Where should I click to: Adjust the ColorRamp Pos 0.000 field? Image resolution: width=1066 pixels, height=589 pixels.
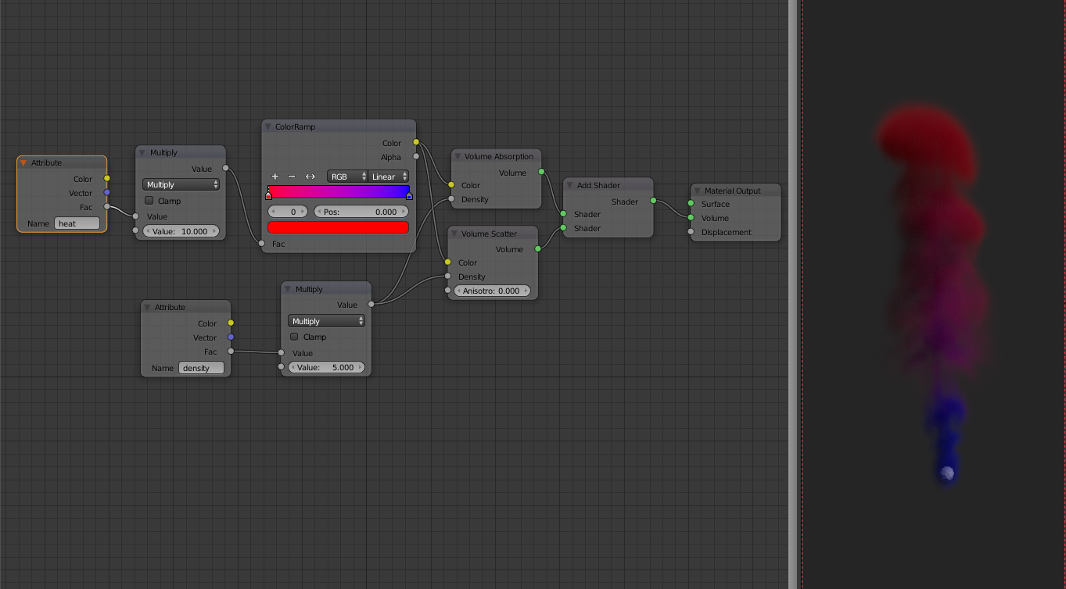(361, 212)
